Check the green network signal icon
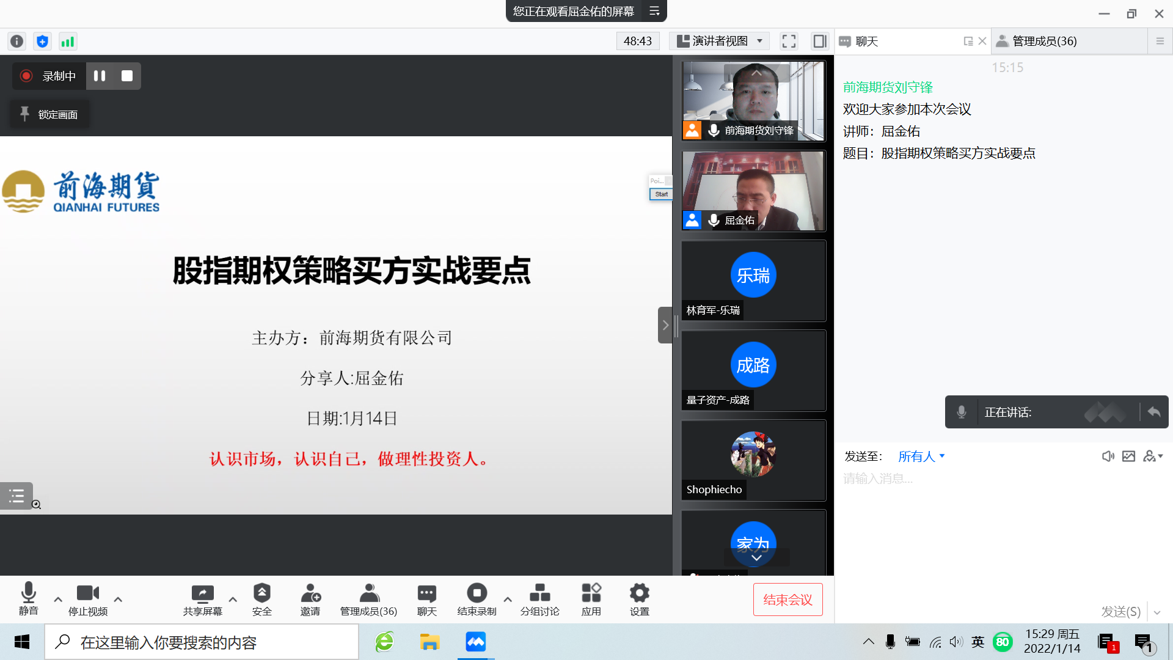Screen dimensions: 1173x660 click(x=68, y=41)
